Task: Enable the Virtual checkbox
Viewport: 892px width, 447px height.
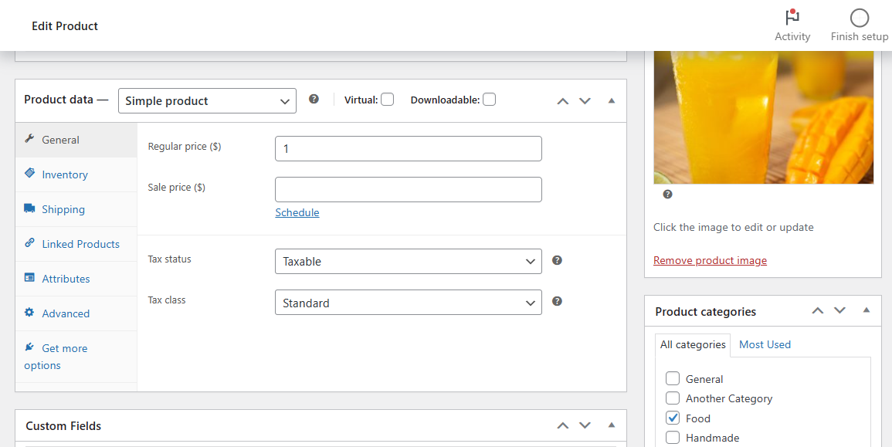Action: [388, 100]
